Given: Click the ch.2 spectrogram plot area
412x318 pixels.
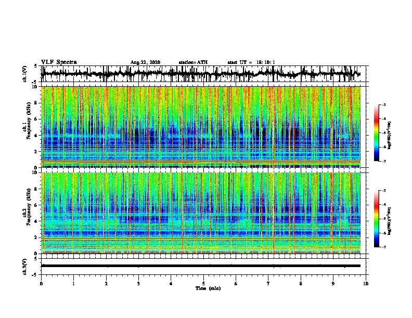Looking at the screenshot, I should point(201,213).
